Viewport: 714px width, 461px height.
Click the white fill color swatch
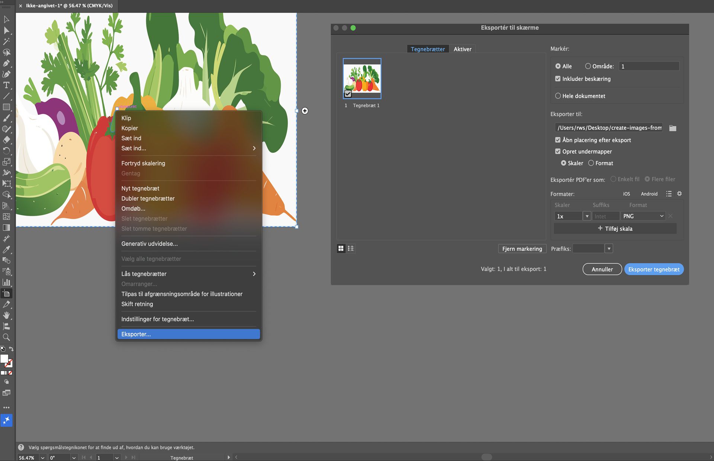tap(4, 359)
